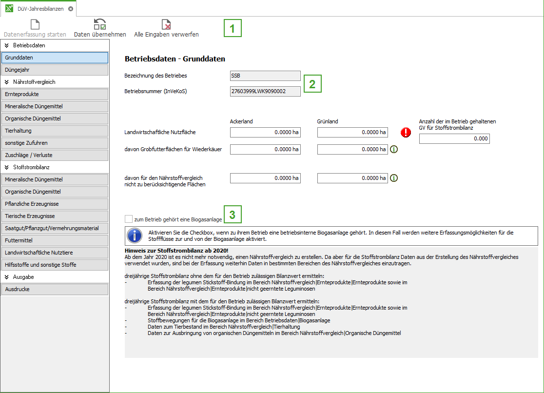Open the Düngejahr page
Screen dimensions: 544x393
[55, 70]
